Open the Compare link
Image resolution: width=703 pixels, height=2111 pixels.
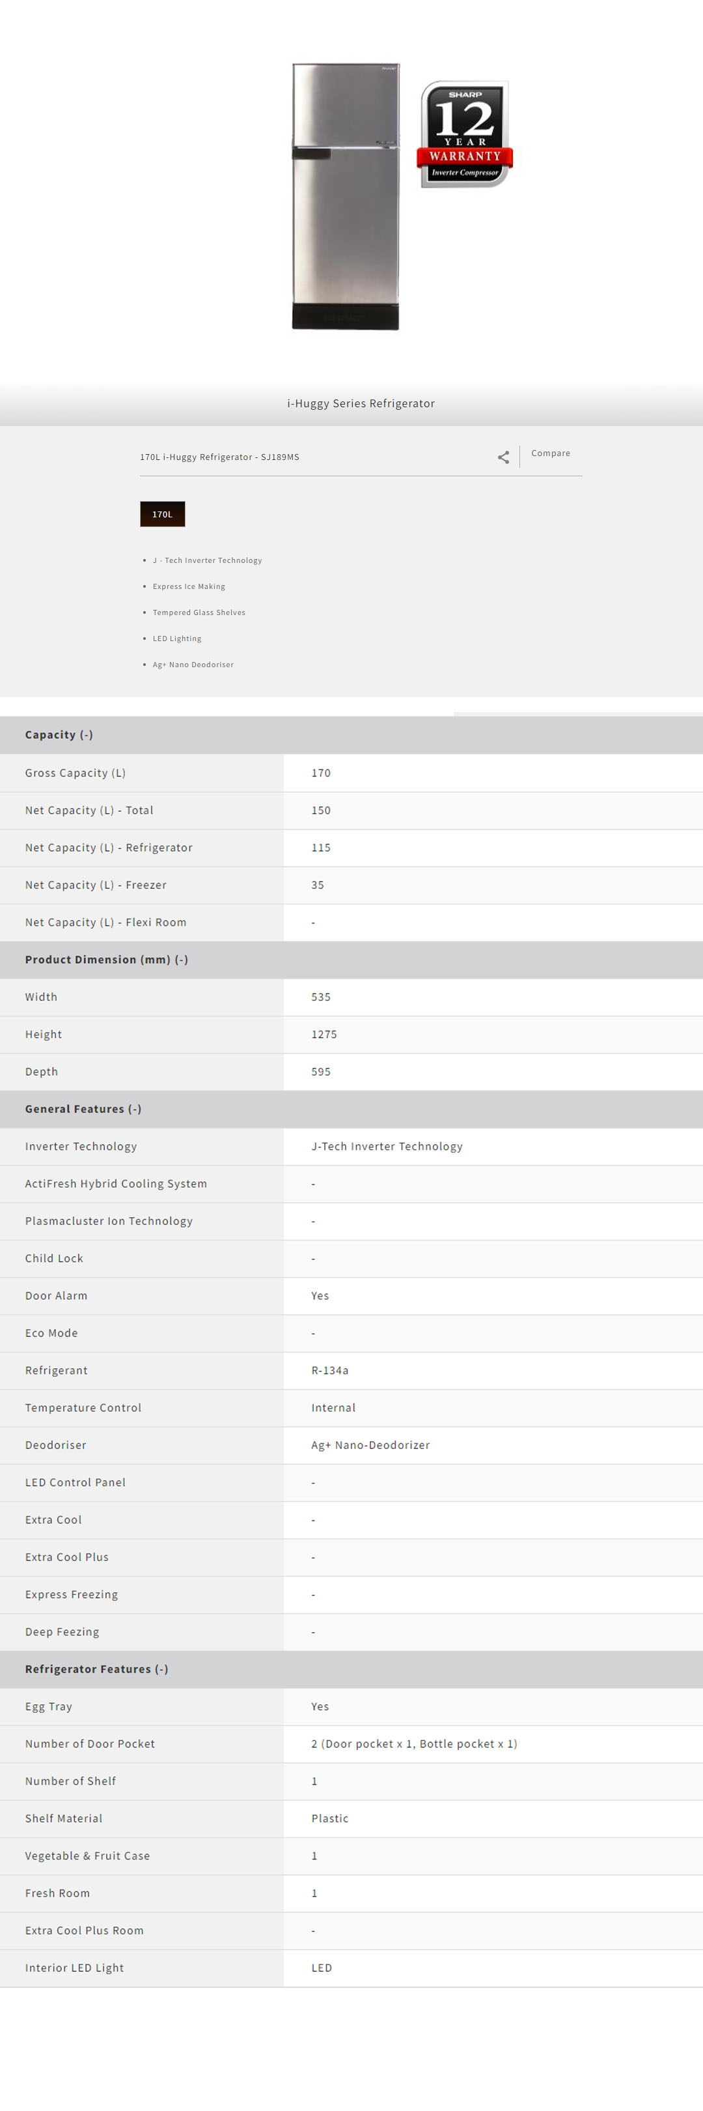click(x=550, y=453)
